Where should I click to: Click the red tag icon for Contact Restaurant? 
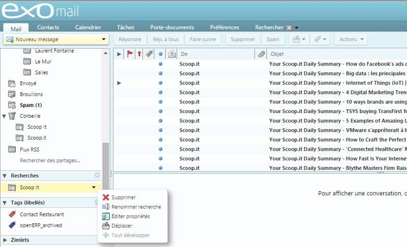(x=12, y=214)
